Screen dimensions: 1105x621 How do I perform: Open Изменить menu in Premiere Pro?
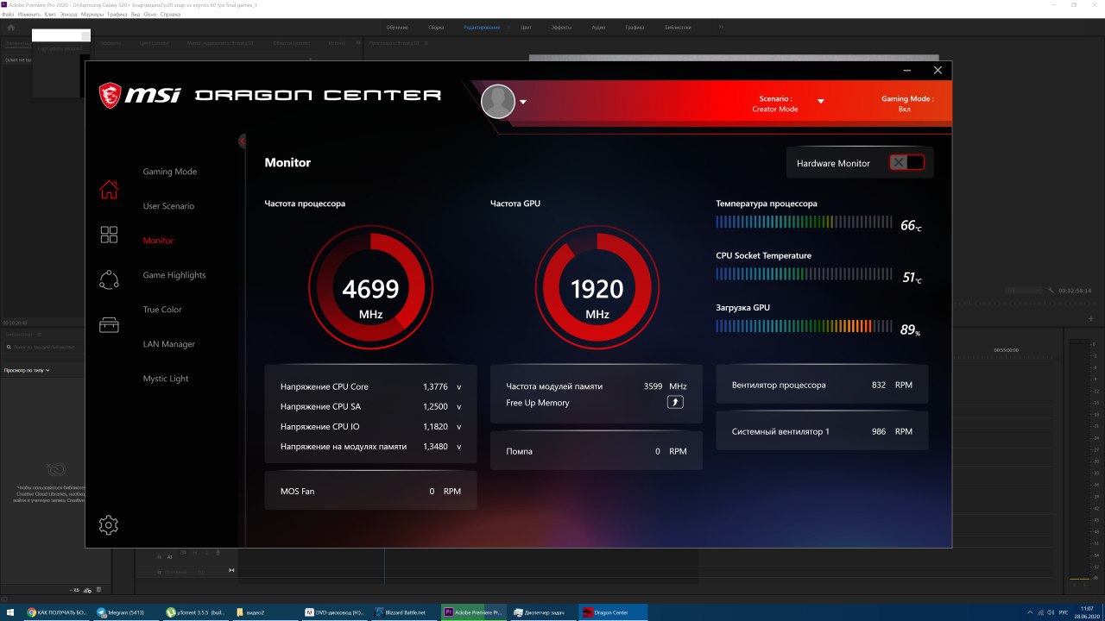coord(28,15)
